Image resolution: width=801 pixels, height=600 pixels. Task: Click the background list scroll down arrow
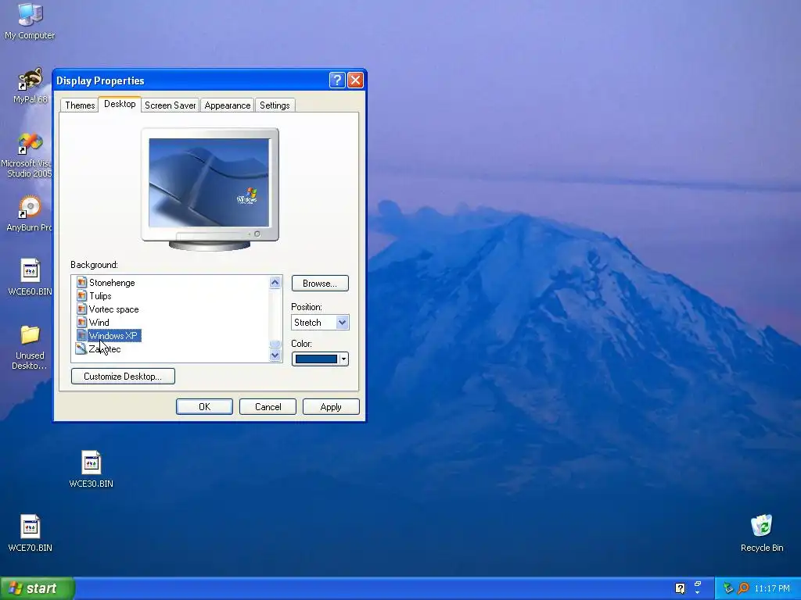[275, 355]
